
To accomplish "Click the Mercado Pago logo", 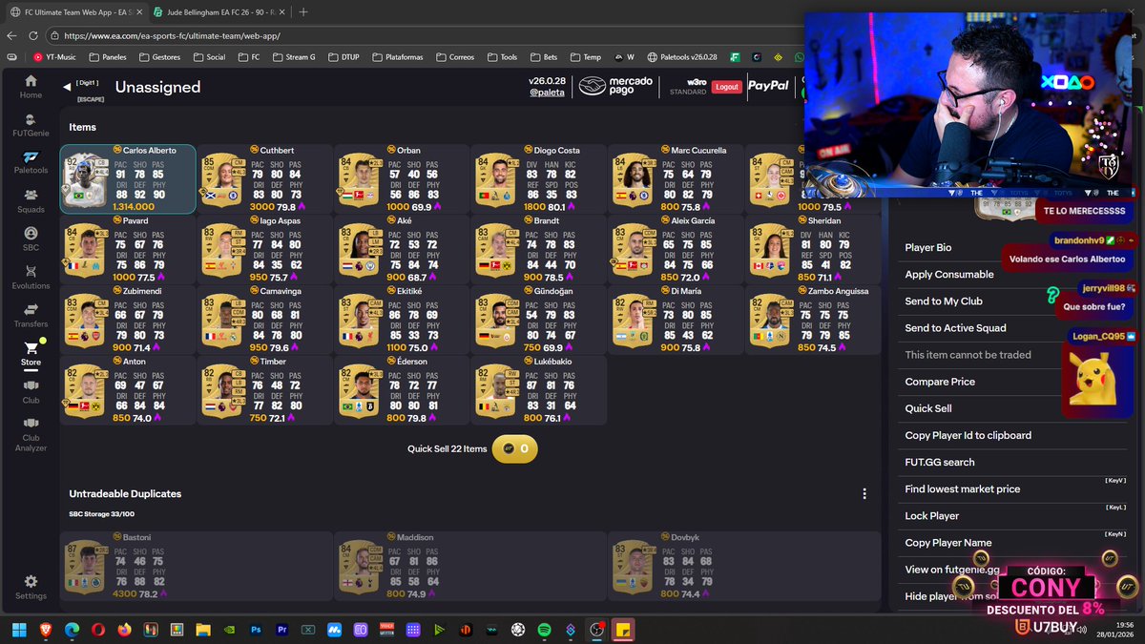I will tap(616, 86).
